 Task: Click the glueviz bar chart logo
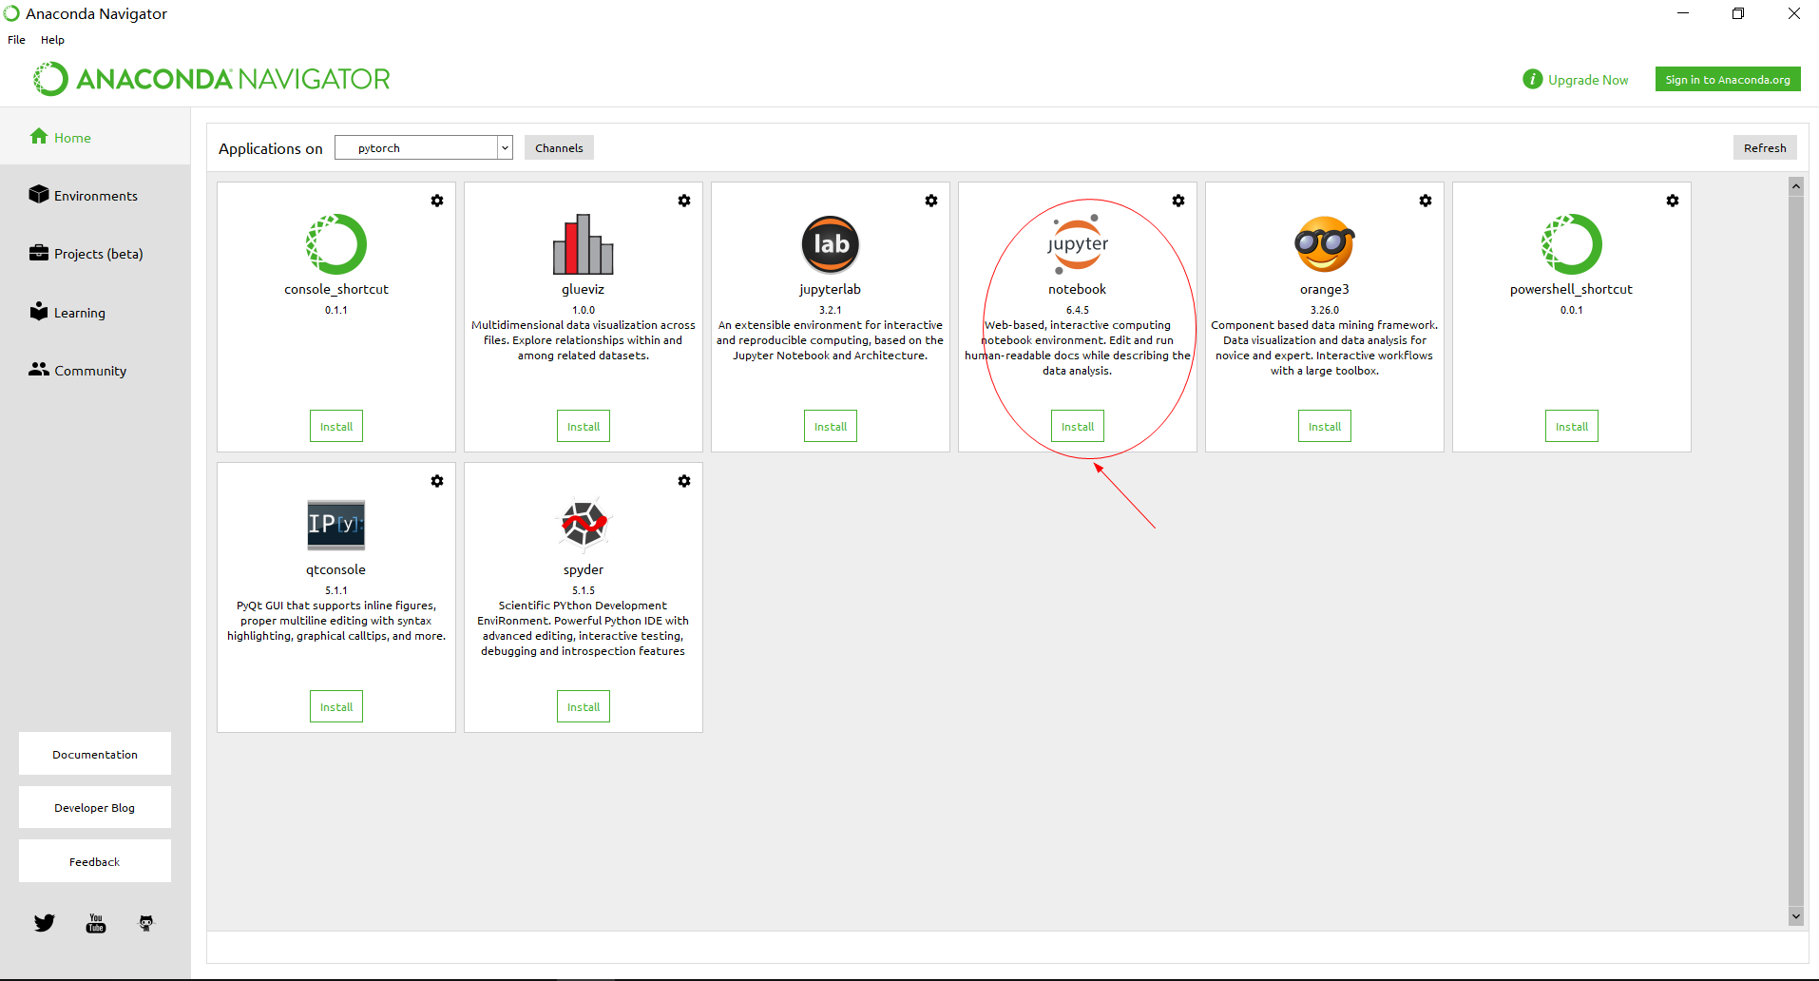point(584,244)
